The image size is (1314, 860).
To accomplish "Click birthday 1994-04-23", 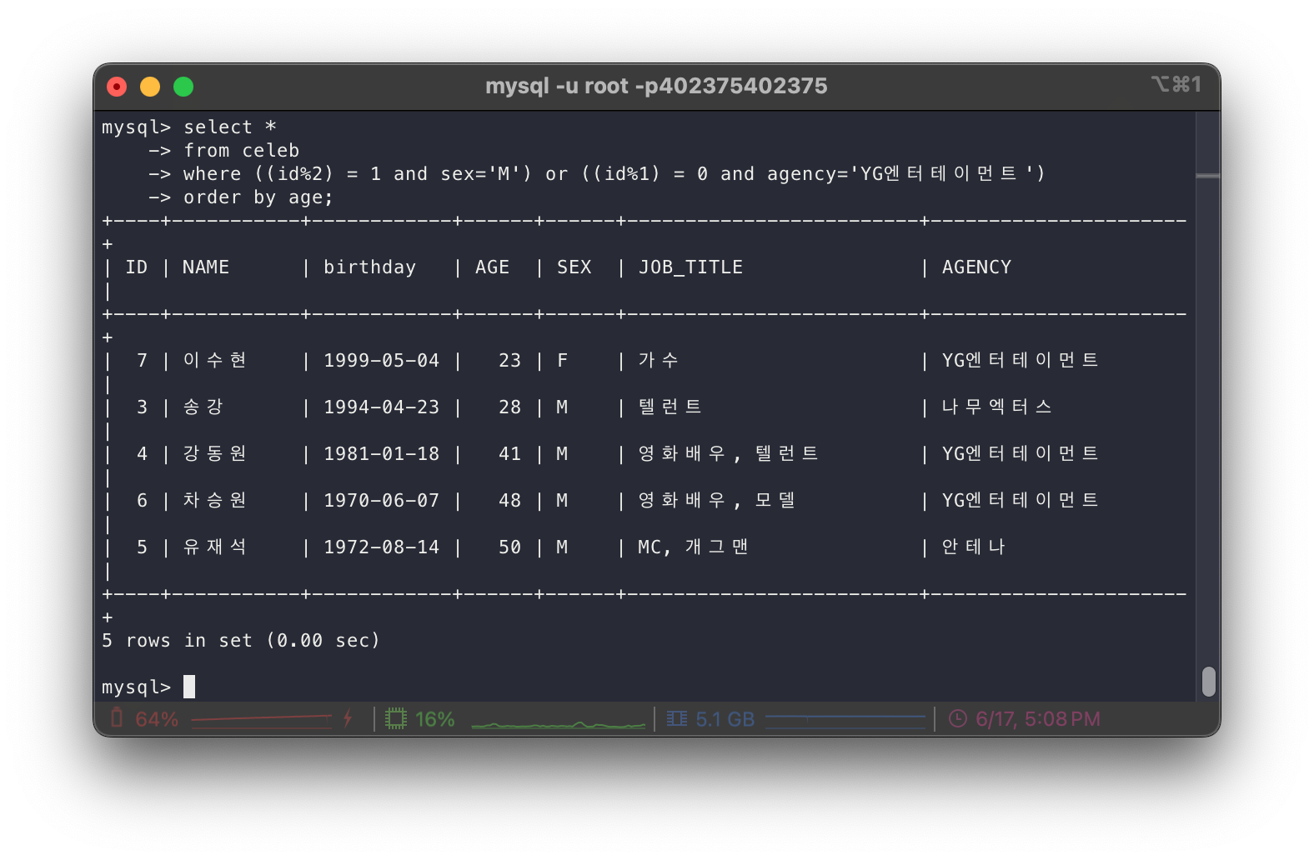I will click(x=381, y=407).
